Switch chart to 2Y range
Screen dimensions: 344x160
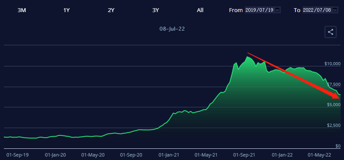tap(111, 10)
